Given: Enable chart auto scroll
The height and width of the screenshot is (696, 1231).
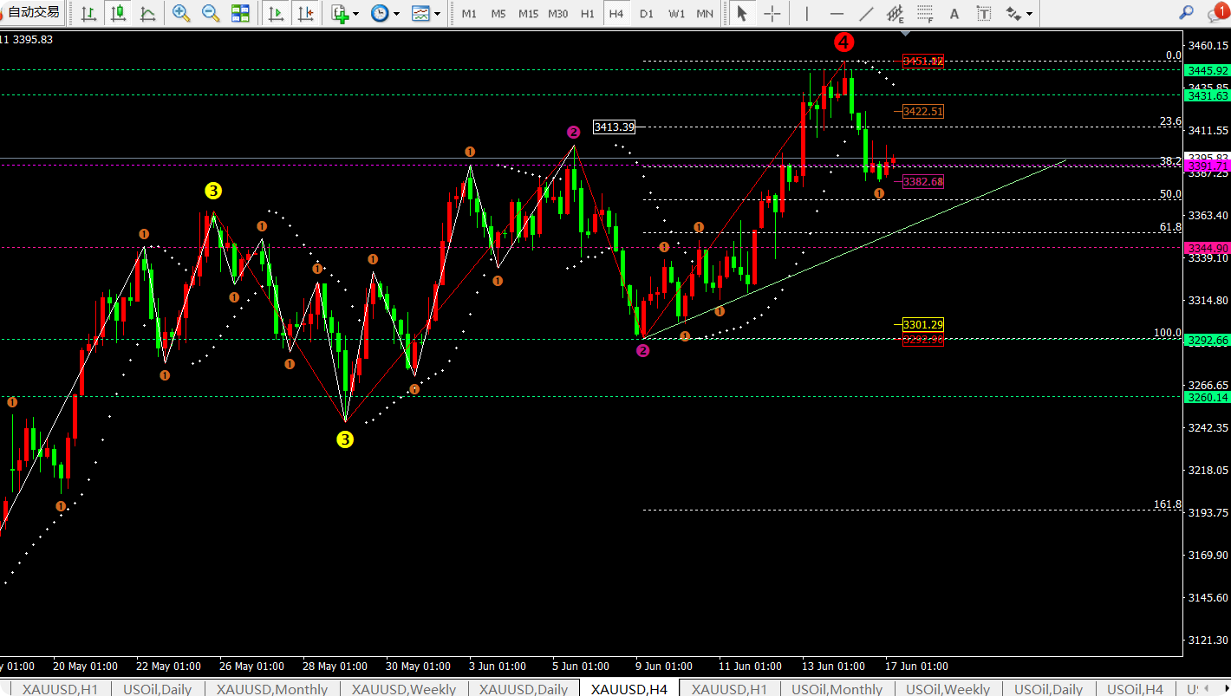Looking at the screenshot, I should click(x=276, y=13).
